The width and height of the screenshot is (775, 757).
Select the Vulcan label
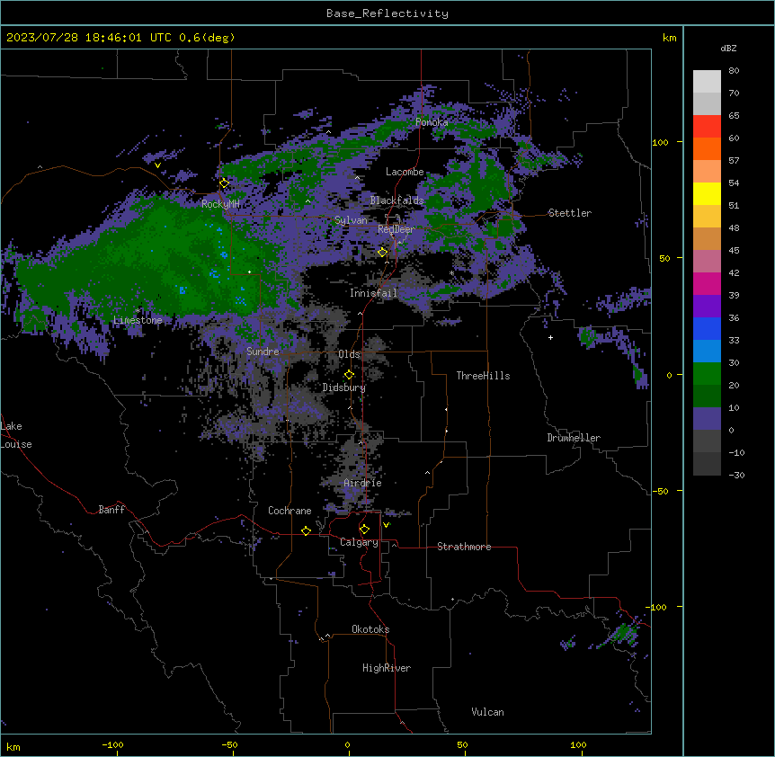click(487, 712)
